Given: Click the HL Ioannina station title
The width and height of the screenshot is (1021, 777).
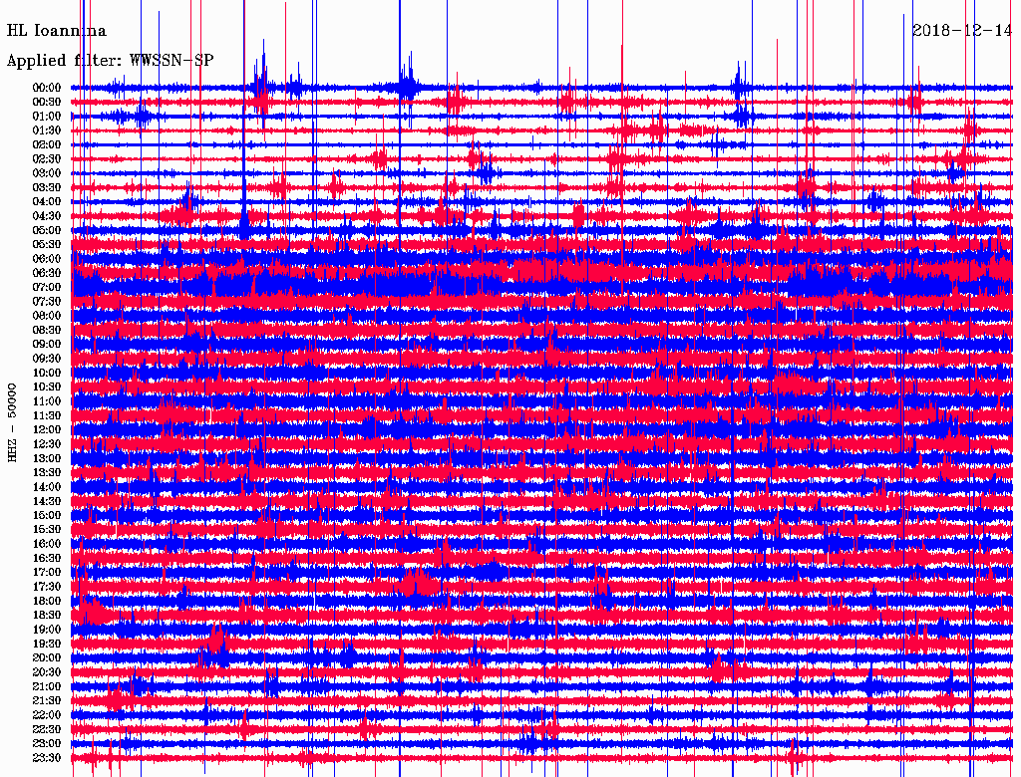Looking at the screenshot, I should [57, 31].
